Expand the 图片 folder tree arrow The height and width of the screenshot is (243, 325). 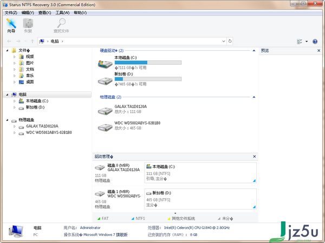coord(14,63)
